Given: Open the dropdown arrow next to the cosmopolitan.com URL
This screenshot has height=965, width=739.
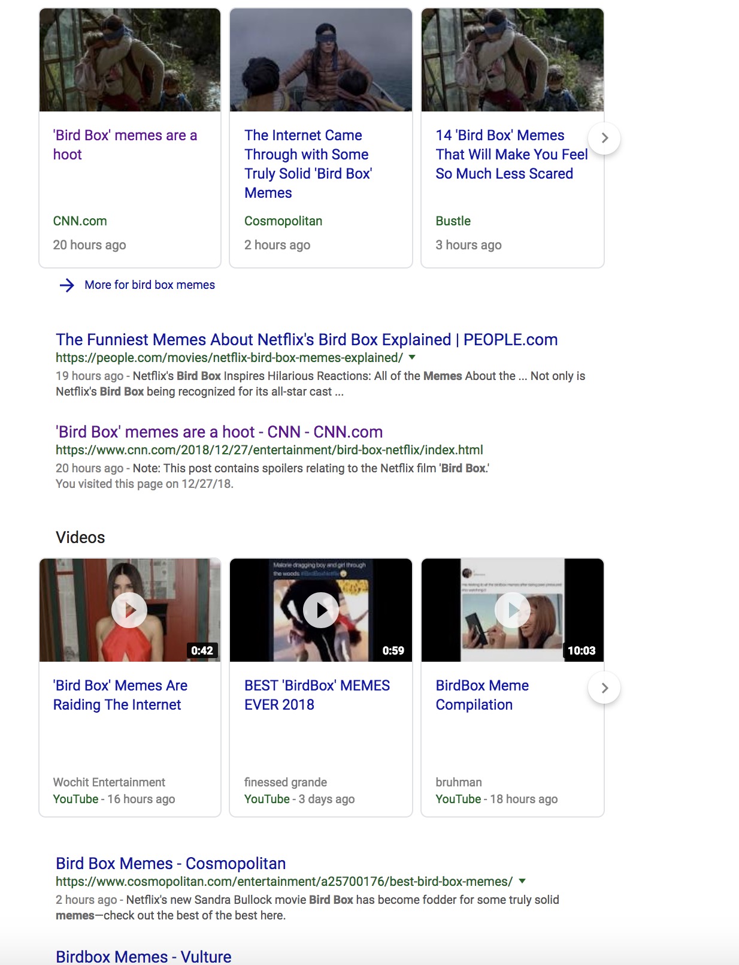Looking at the screenshot, I should (522, 881).
